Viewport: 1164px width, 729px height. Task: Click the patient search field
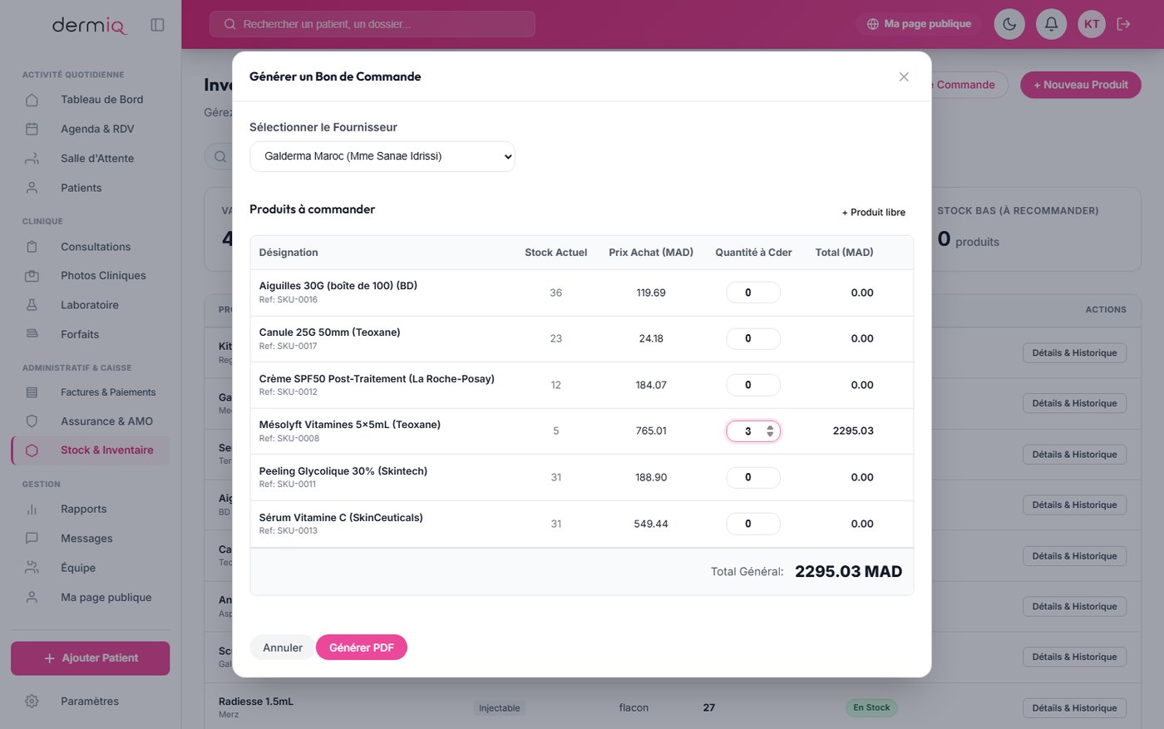pos(372,24)
